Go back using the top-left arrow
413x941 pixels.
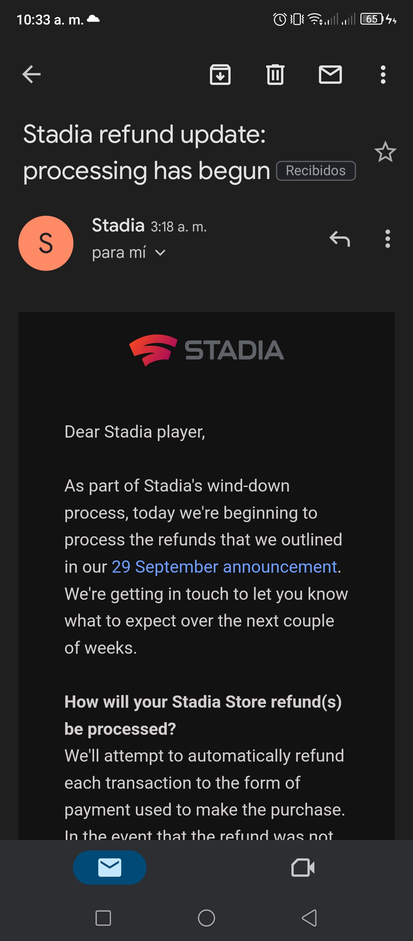click(x=31, y=74)
